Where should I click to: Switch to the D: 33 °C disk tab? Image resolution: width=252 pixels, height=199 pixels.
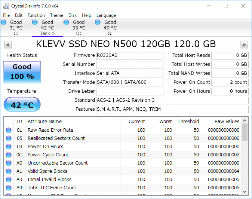(x=79, y=28)
